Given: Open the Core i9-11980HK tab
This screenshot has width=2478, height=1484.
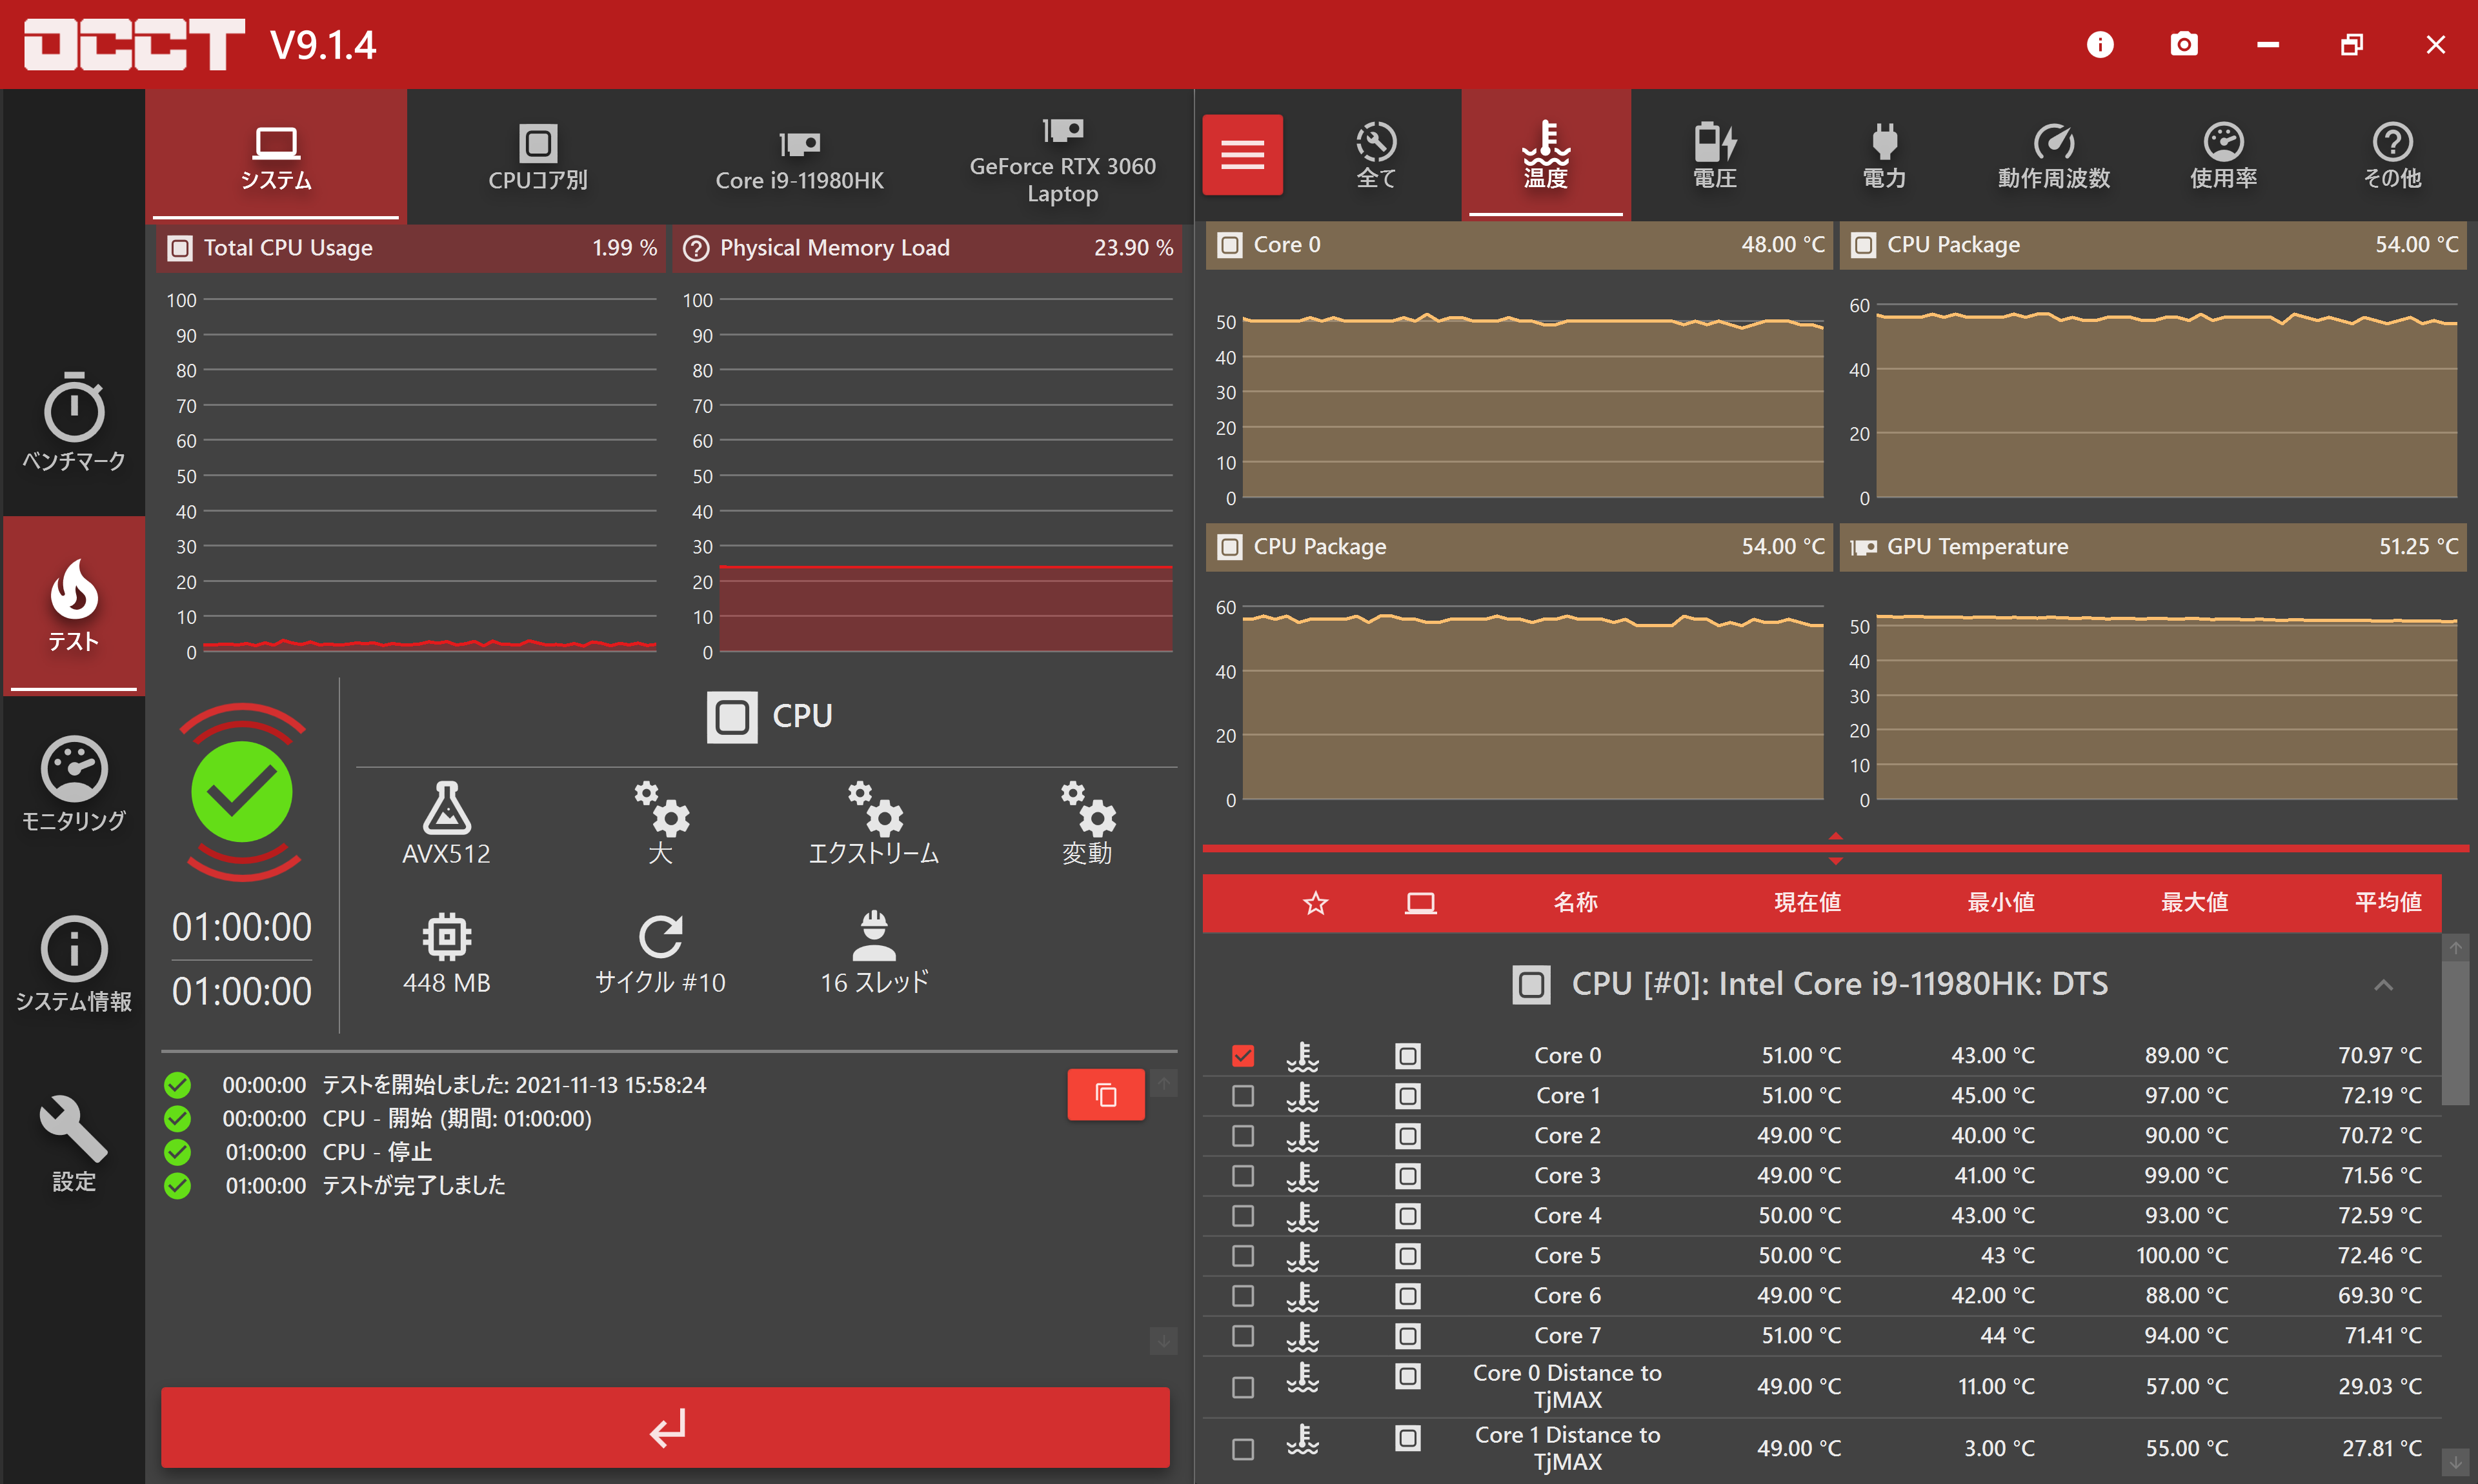Looking at the screenshot, I should click(x=800, y=156).
